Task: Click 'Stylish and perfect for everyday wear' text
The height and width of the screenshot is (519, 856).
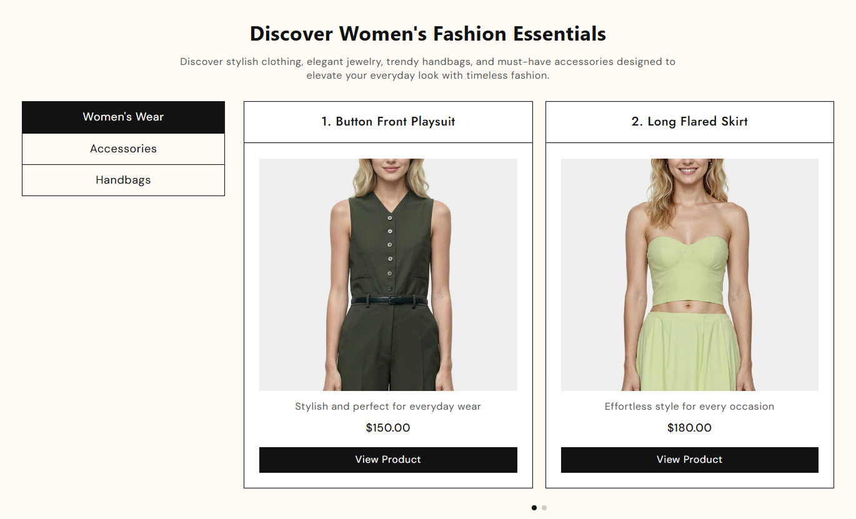Action: [388, 407]
